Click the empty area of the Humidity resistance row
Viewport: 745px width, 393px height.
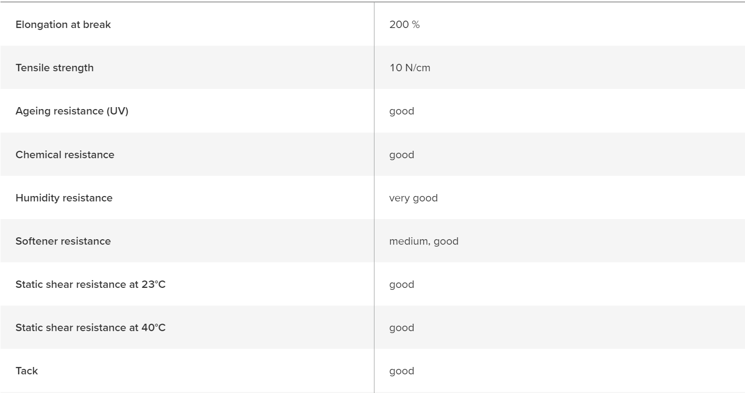(590, 197)
